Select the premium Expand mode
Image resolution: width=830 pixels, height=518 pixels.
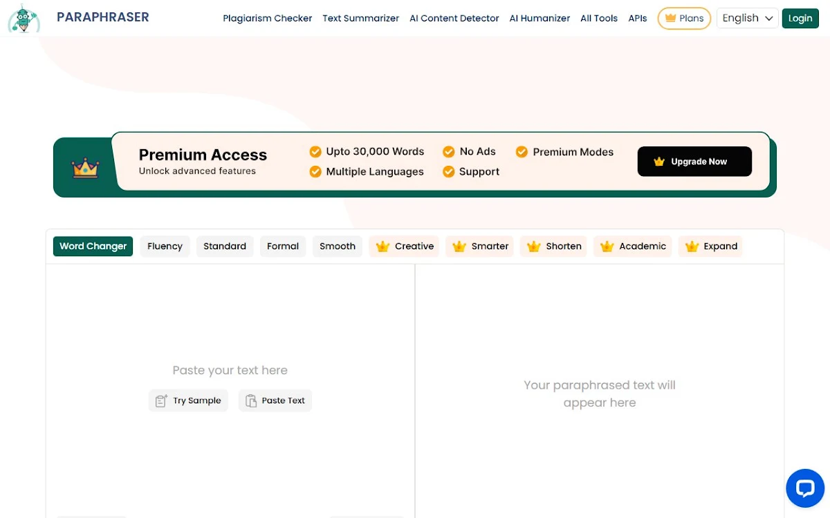click(x=710, y=246)
